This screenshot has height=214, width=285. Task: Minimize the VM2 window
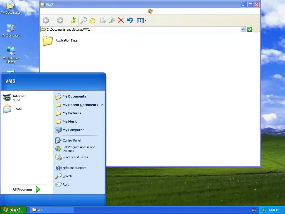244,4
